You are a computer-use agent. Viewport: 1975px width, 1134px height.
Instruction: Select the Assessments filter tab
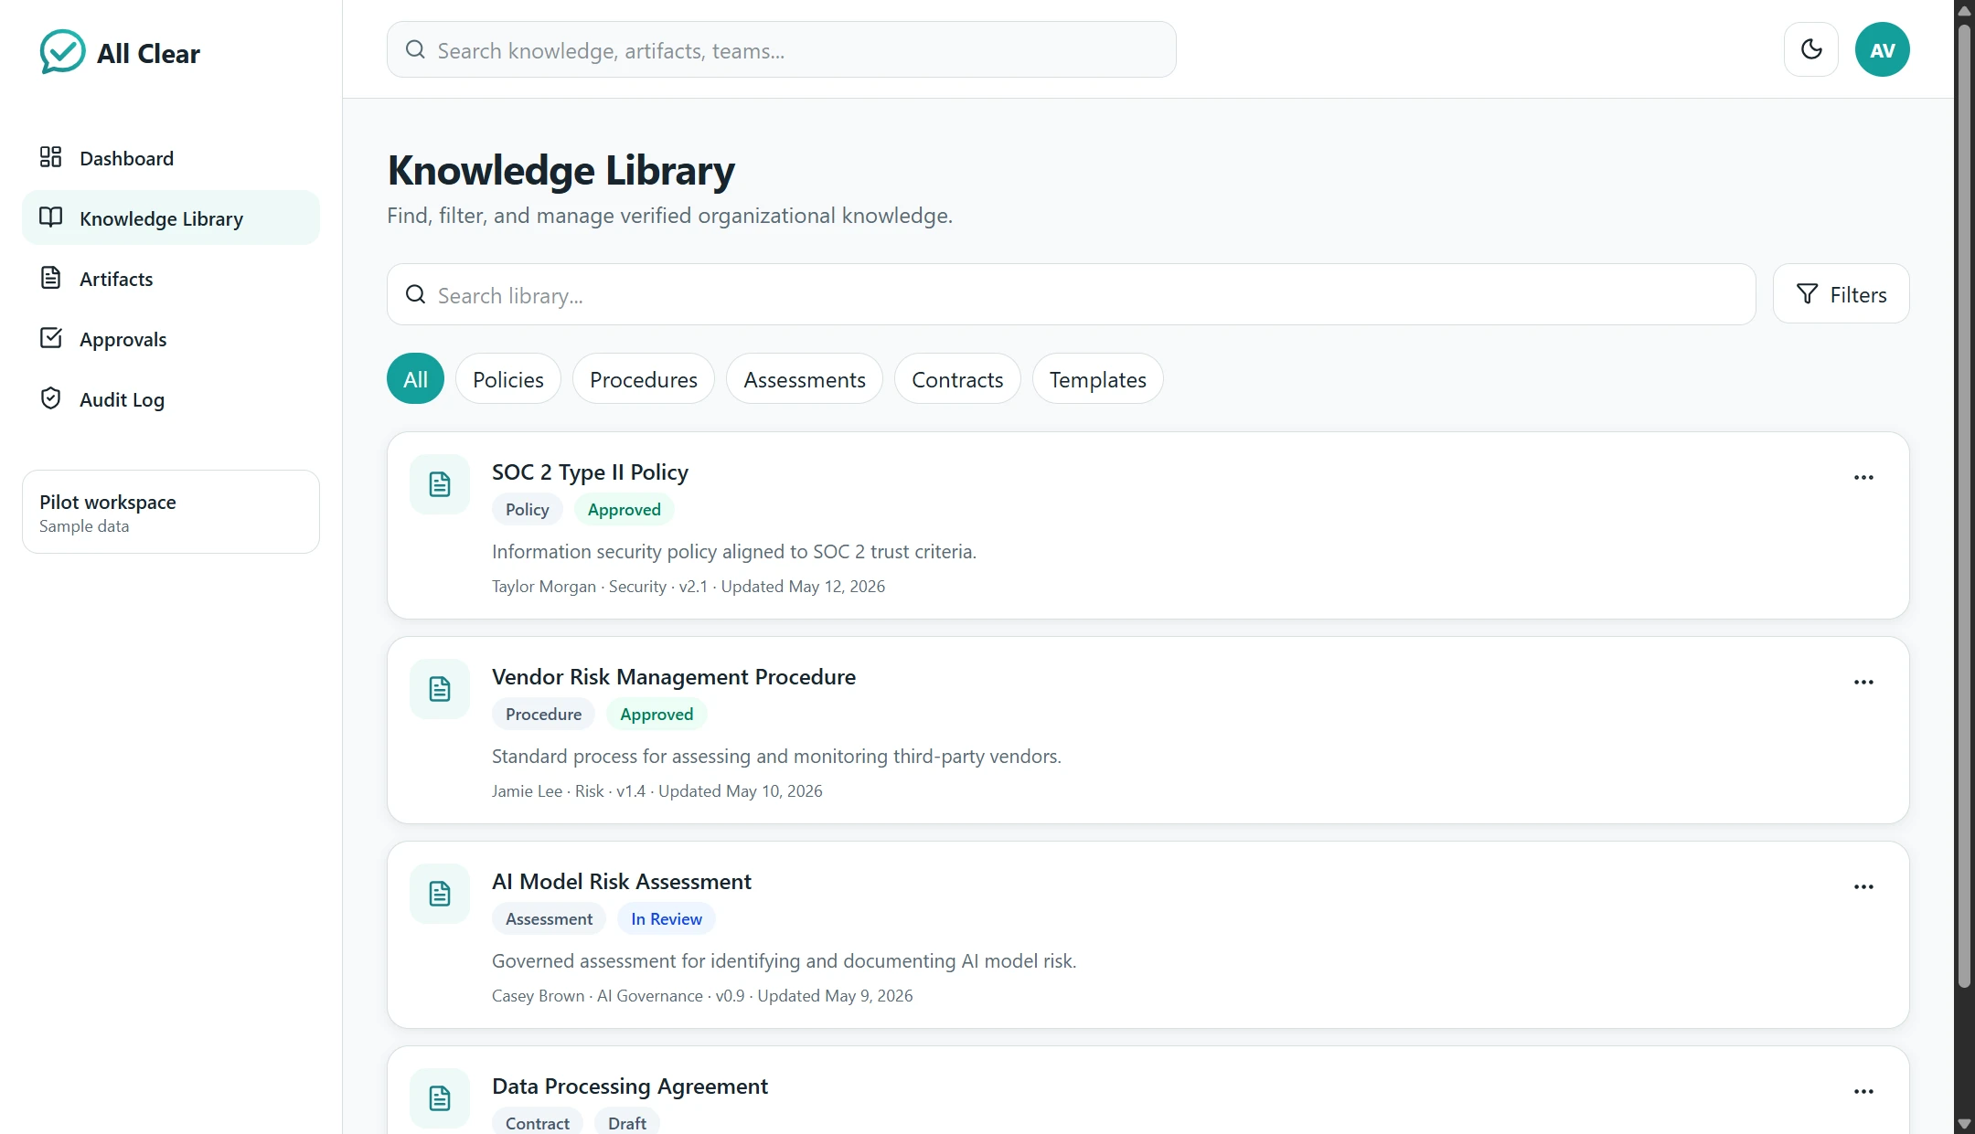pyautogui.click(x=805, y=378)
